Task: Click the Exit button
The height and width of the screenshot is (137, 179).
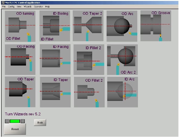Action: [x=40, y=123]
